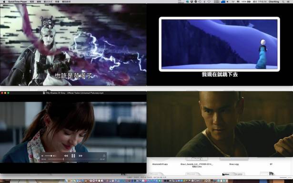Click the rewind button in QuickTime controls

click(66, 155)
